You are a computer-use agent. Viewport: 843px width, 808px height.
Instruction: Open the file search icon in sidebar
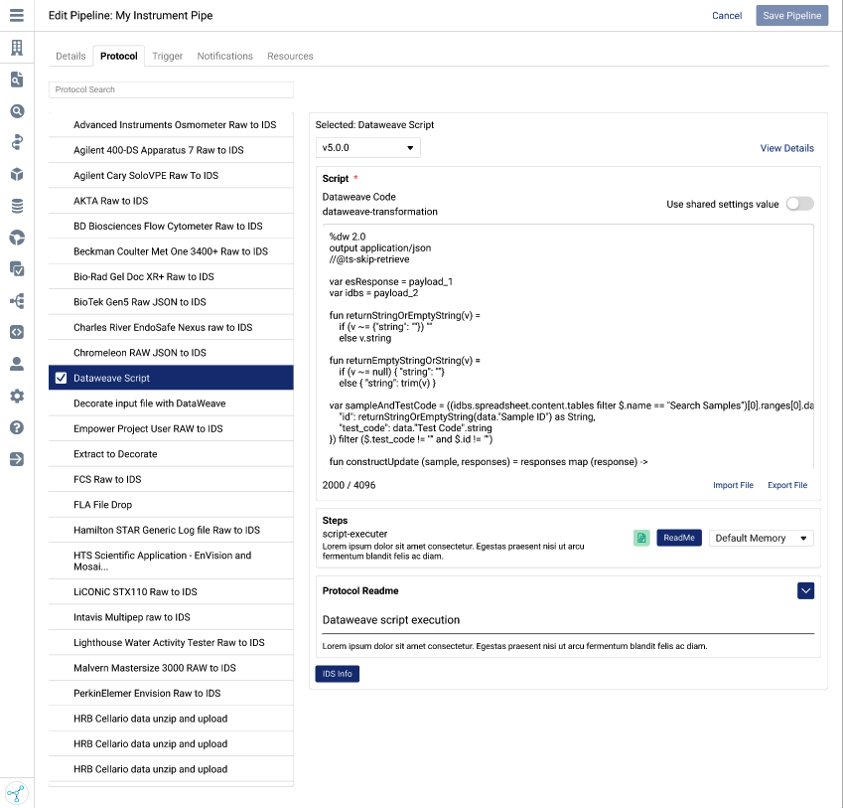pos(16,81)
